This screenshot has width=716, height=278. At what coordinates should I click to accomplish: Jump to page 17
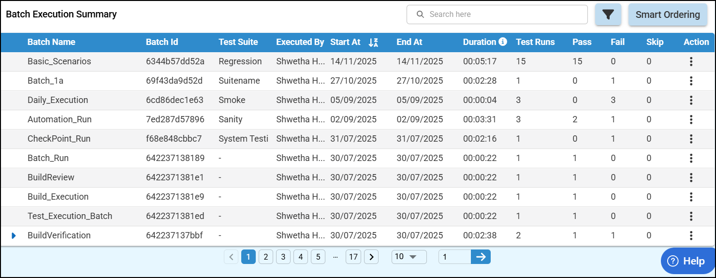(x=353, y=257)
